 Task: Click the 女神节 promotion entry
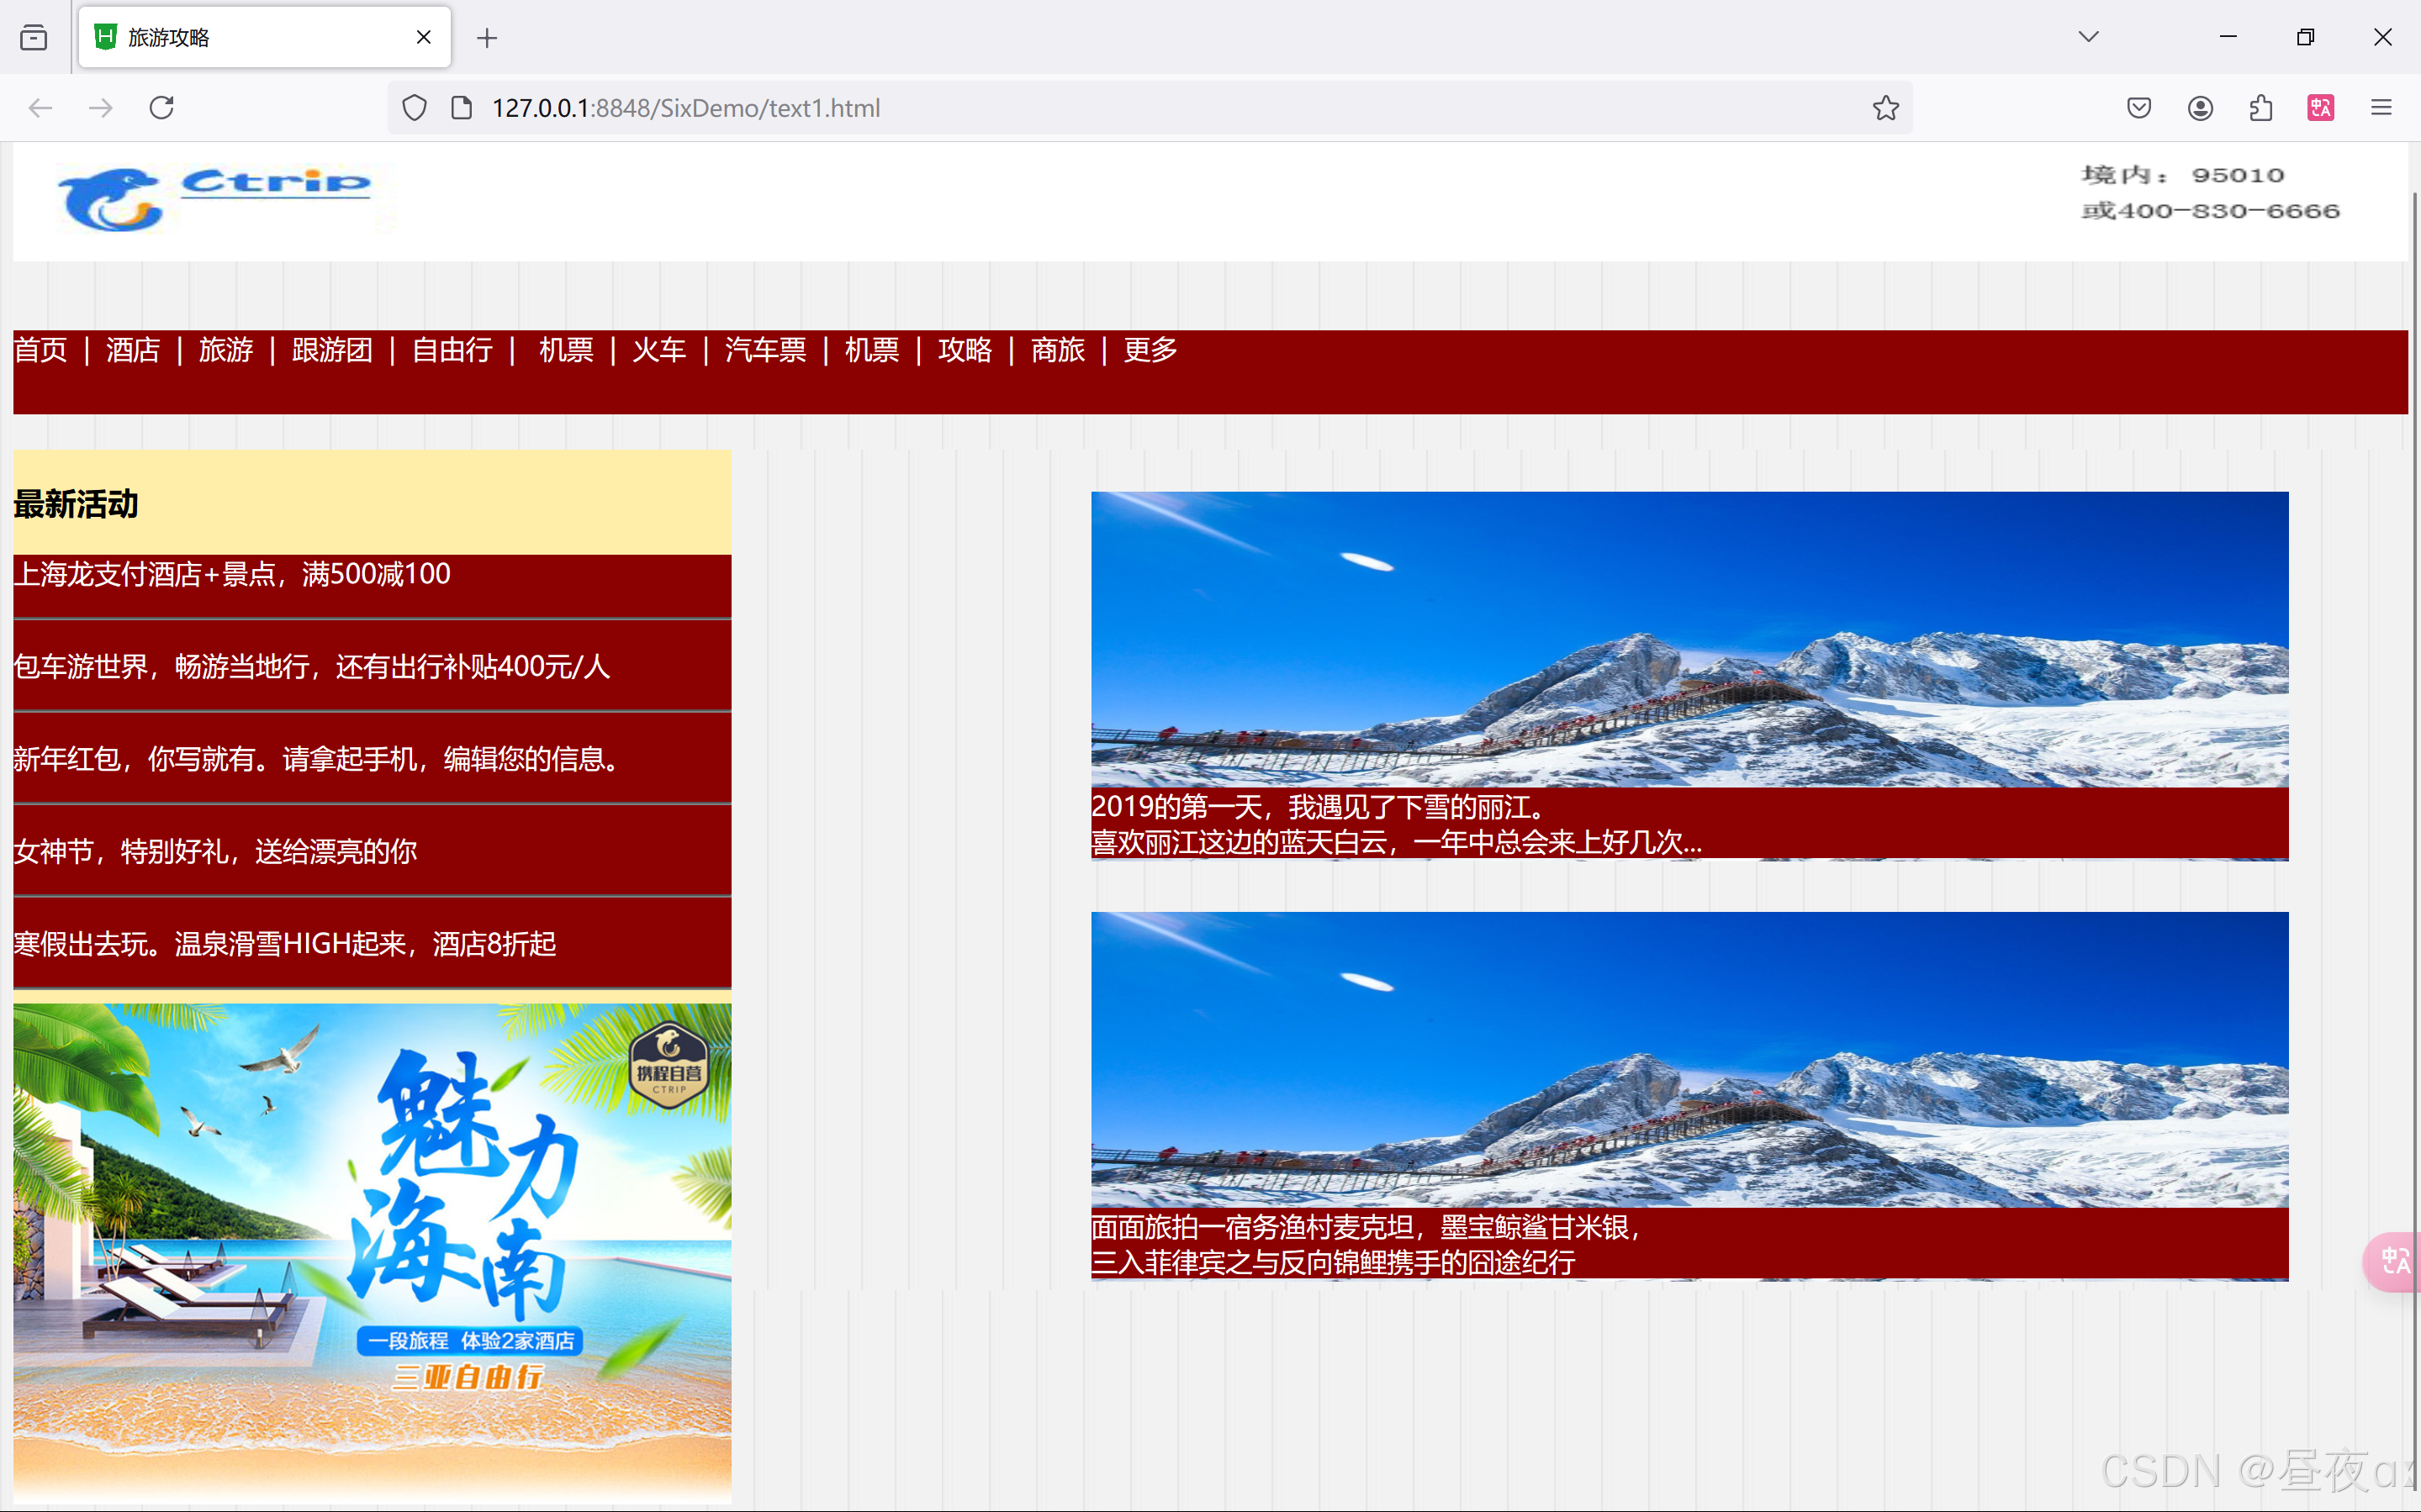pos(215,851)
